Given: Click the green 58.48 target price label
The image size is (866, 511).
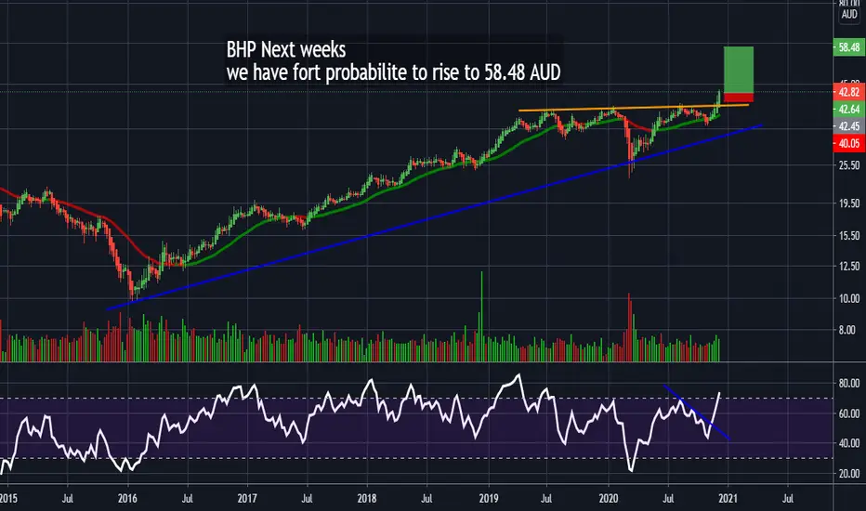Looking at the screenshot, I should [849, 47].
